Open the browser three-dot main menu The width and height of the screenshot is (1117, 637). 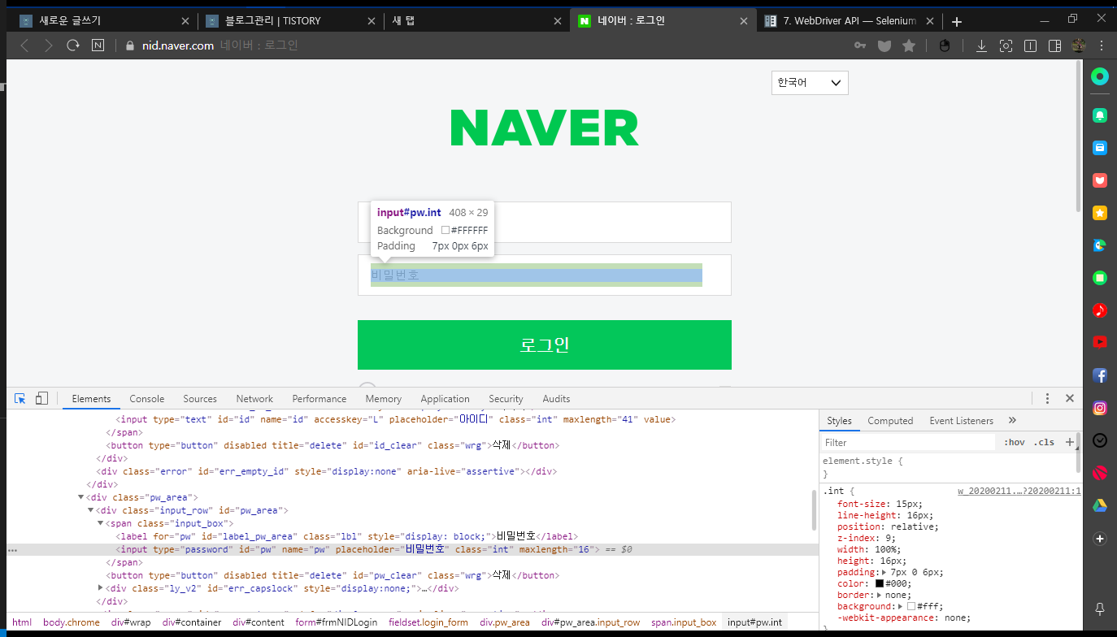1102,45
